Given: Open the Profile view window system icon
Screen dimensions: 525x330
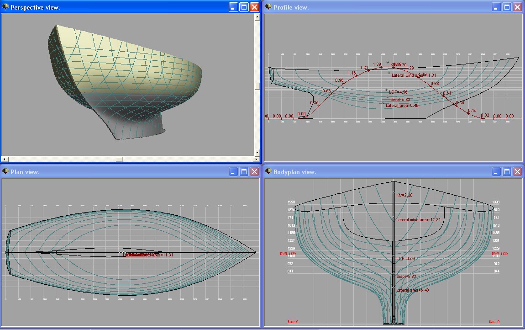Looking at the screenshot, I should (268, 7).
